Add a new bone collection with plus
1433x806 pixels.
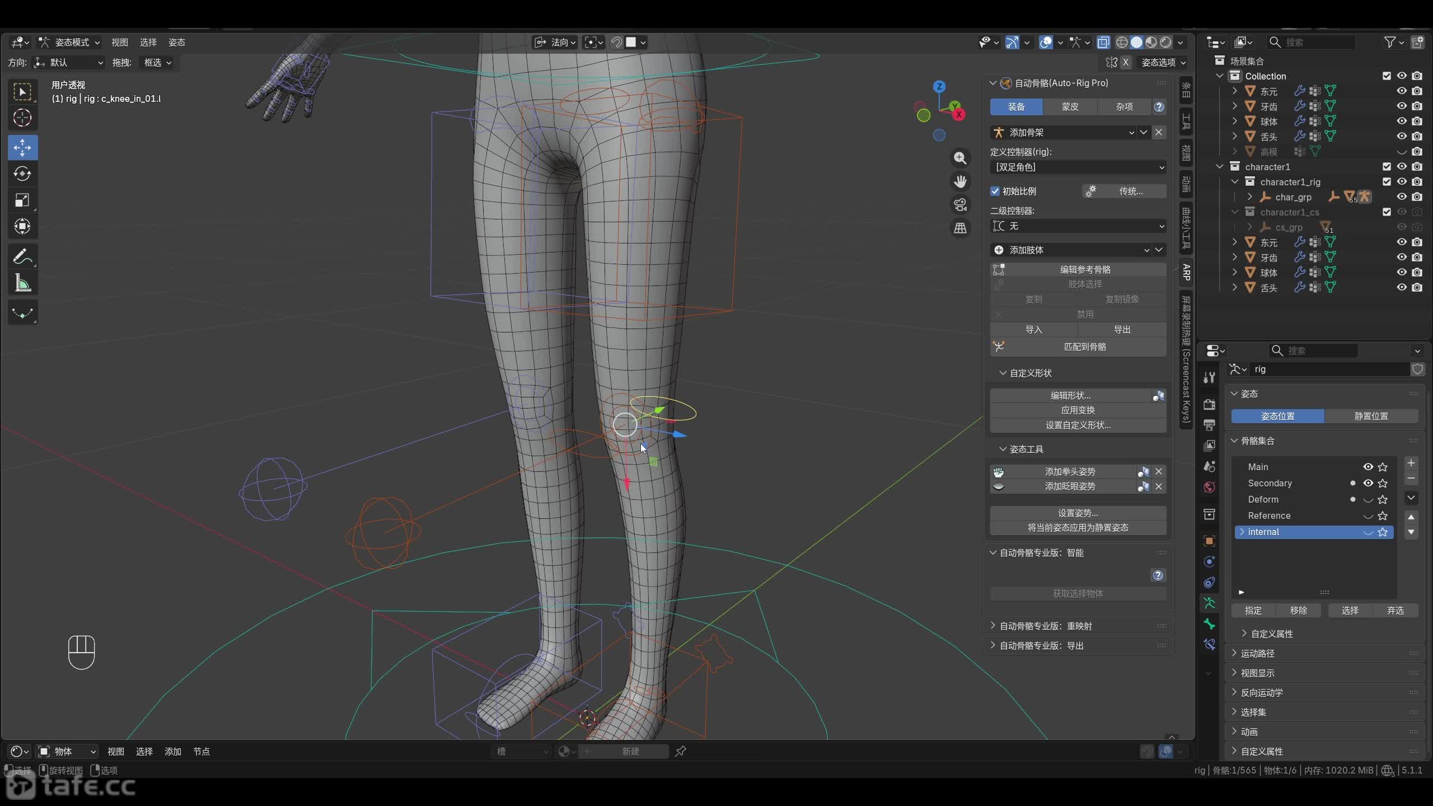tap(1411, 463)
